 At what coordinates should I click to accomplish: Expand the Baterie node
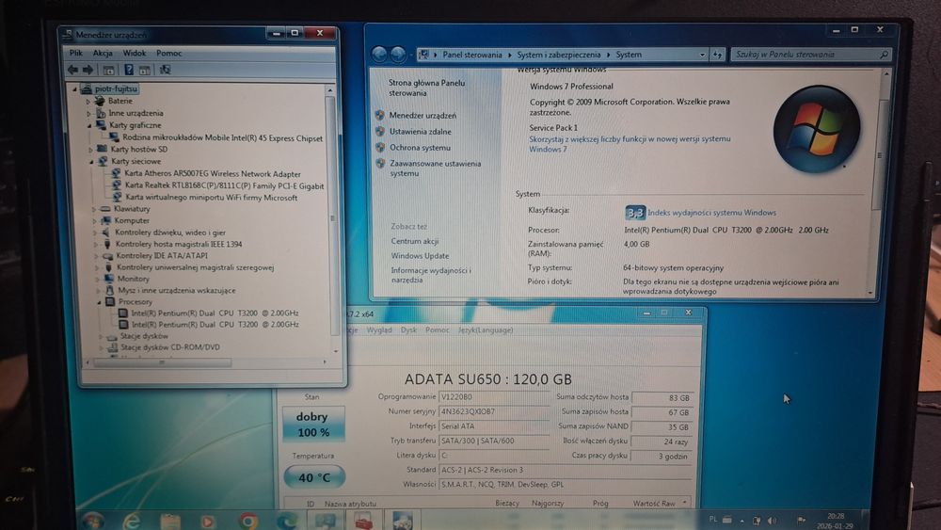[88, 102]
